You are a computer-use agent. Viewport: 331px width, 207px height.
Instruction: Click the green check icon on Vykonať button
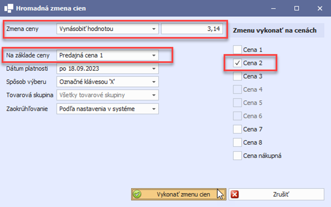click(138, 194)
